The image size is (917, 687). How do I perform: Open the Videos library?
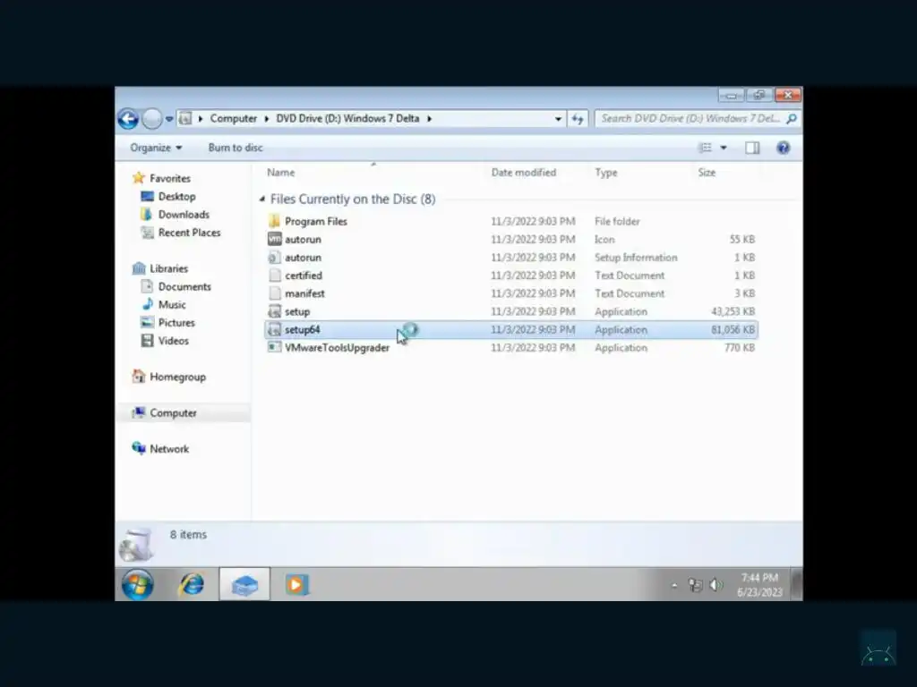pos(173,341)
